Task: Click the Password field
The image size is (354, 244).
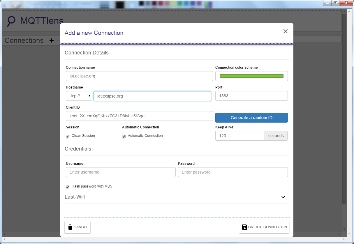Action: [x=233, y=172]
